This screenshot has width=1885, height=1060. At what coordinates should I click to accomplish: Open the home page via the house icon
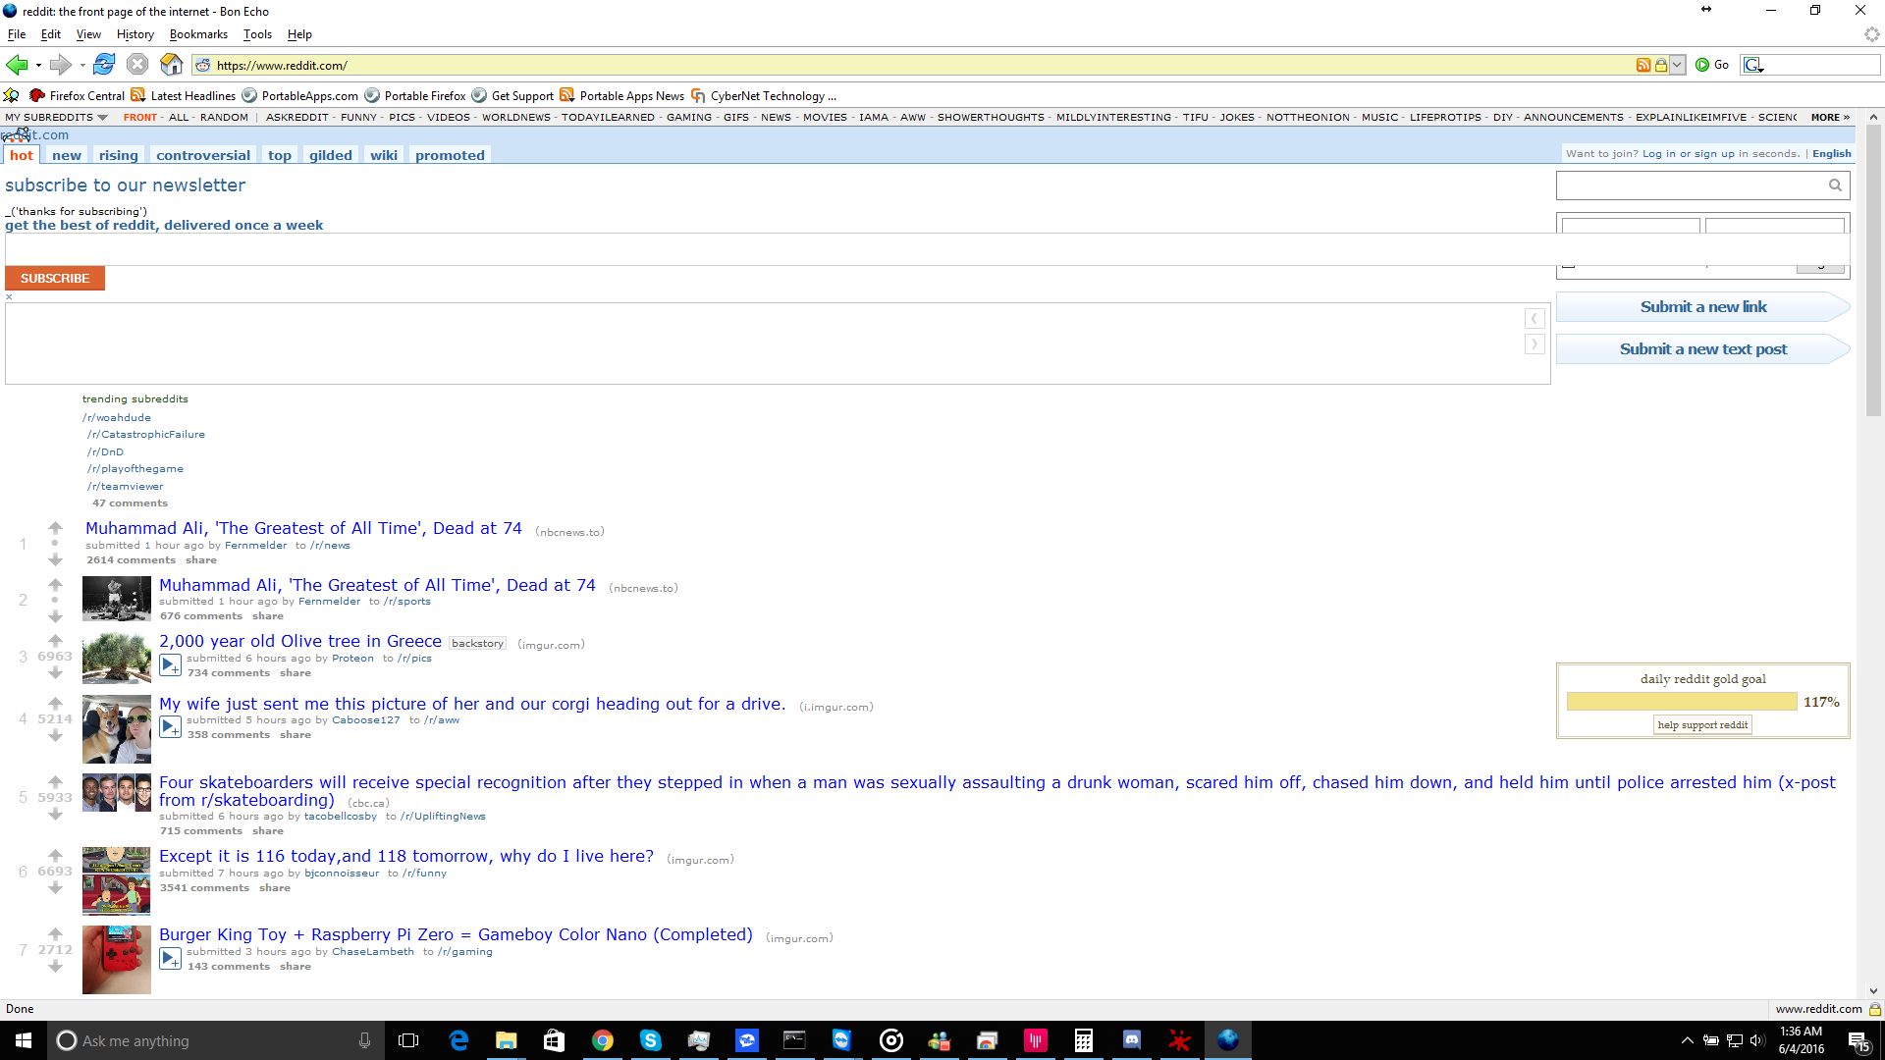coord(171,65)
